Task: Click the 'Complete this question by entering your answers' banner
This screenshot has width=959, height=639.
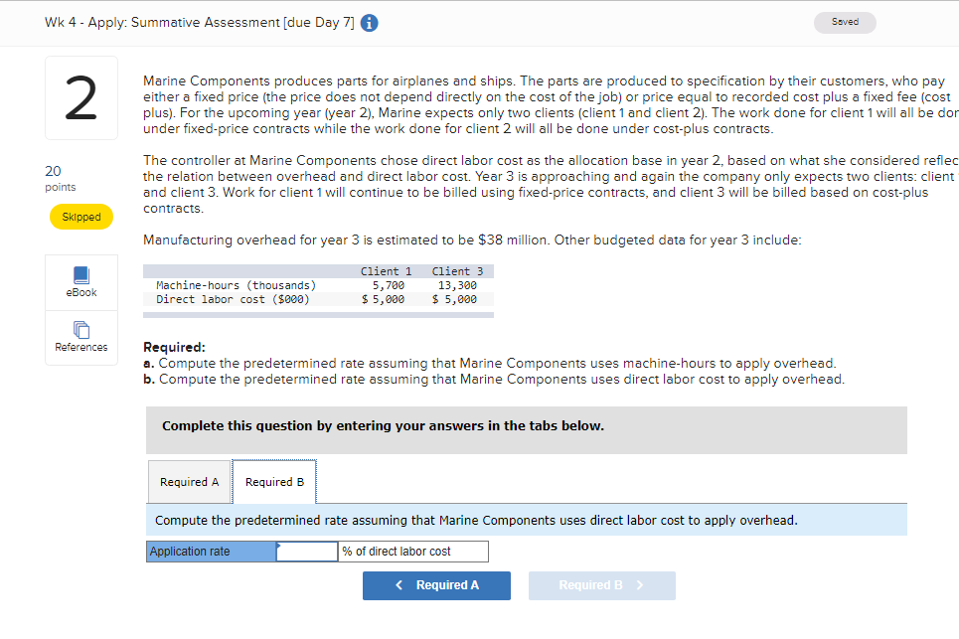Action: coord(527,430)
